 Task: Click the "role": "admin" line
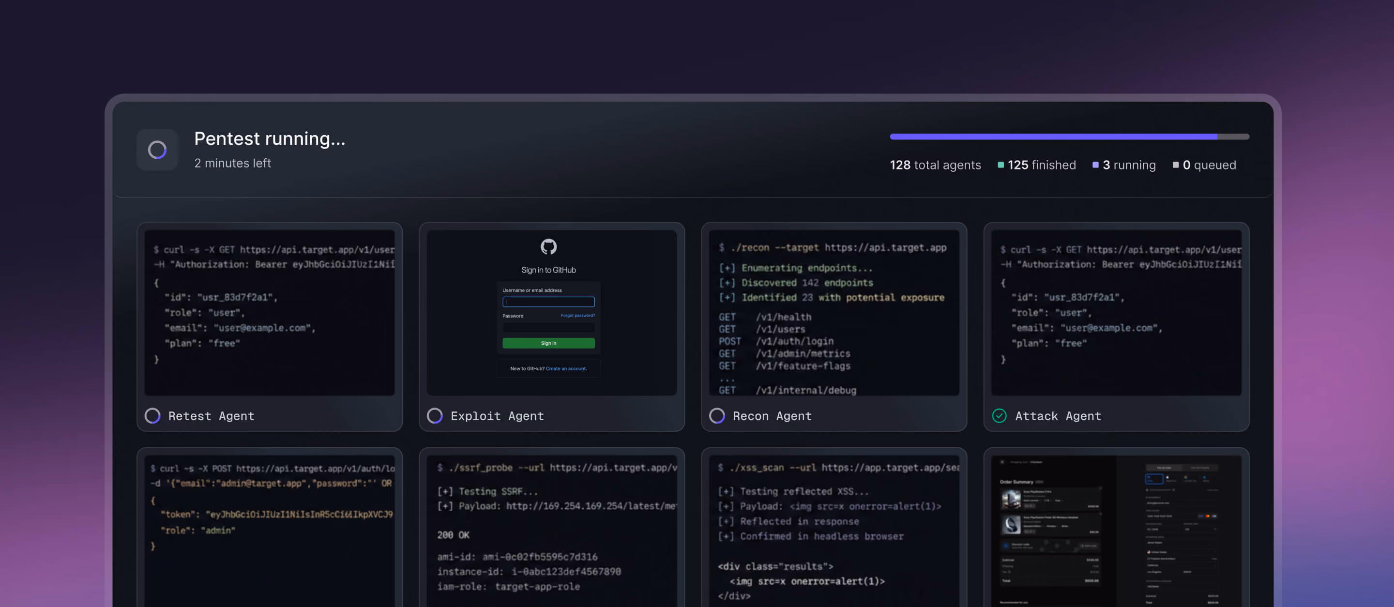(198, 531)
